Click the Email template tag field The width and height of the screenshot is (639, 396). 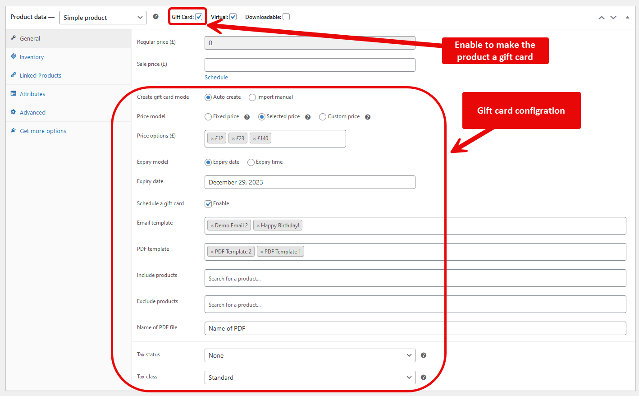415,226
